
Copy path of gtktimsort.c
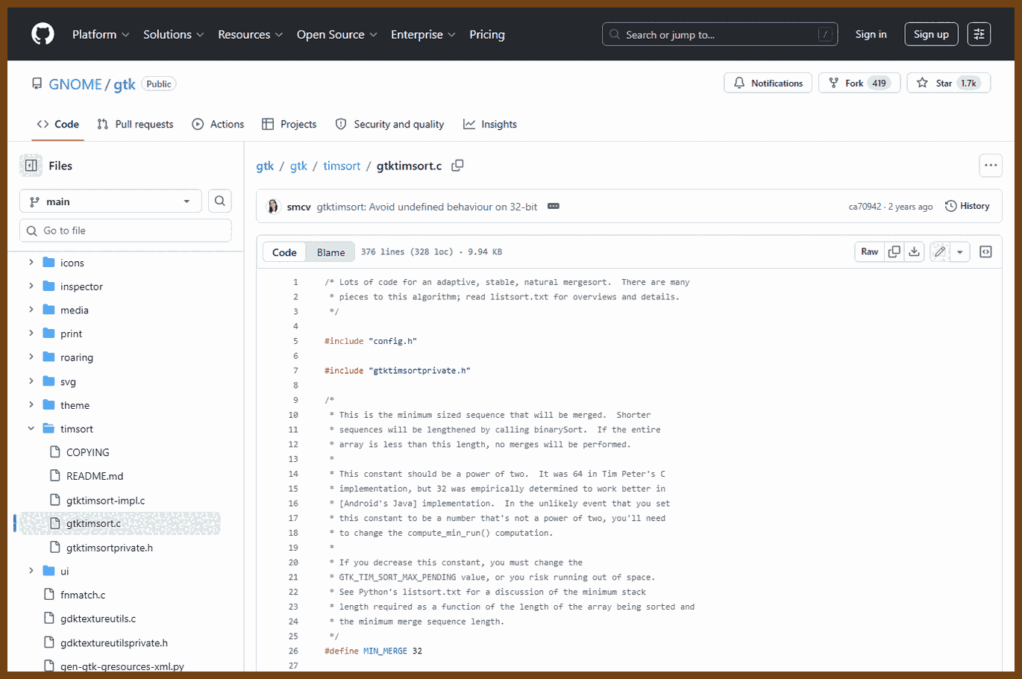click(x=457, y=166)
